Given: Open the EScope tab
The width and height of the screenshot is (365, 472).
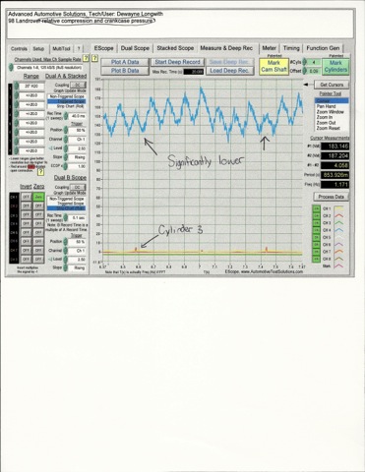Looking at the screenshot, I should pyautogui.click(x=103, y=48).
